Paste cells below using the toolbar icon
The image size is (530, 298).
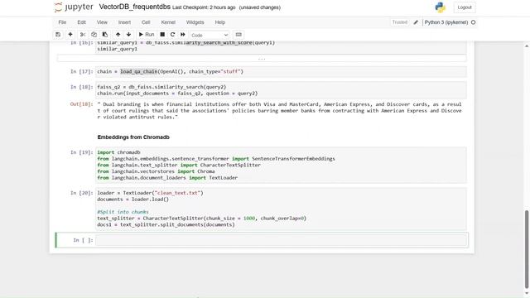105,35
